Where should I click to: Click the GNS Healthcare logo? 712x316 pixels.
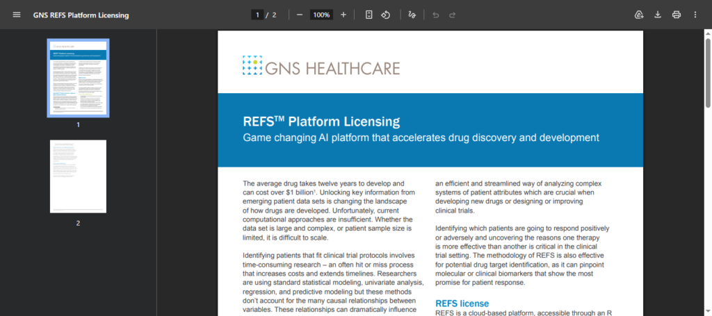(x=321, y=66)
